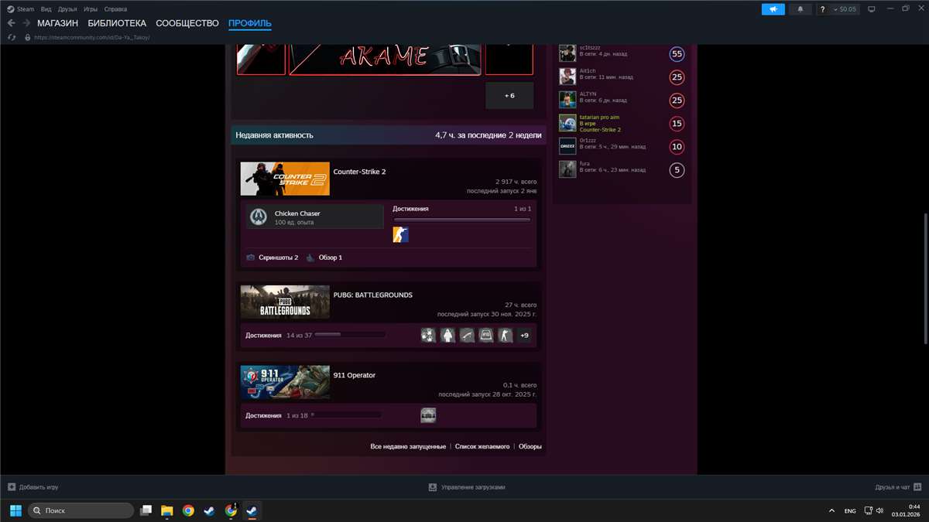Click the 911 Operator achievement icon
929x522 pixels.
click(x=428, y=415)
